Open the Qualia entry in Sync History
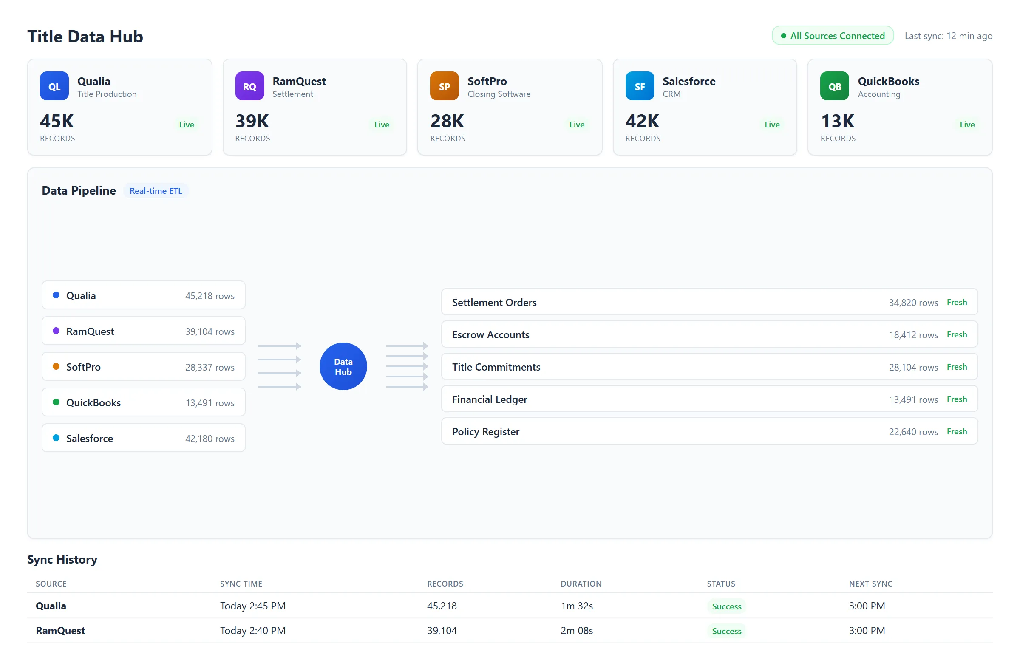 pos(51,606)
